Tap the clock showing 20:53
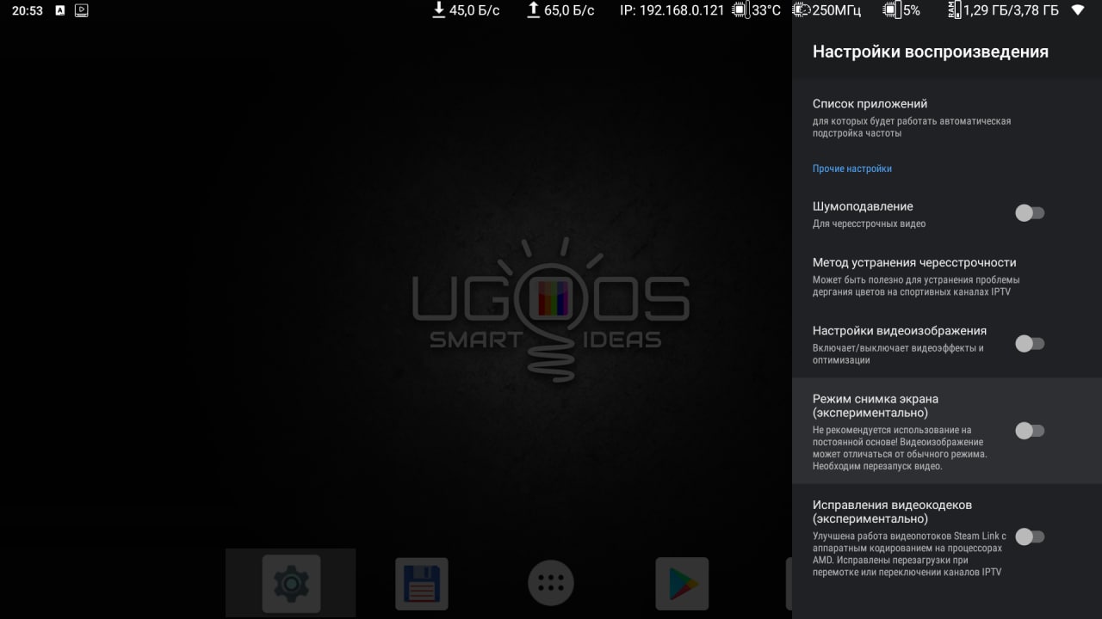1102x619 pixels. 28,10
